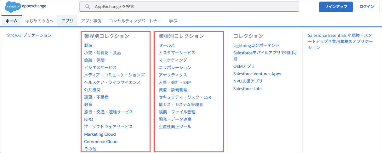This screenshot has height=153, width=382.
Task: Click the search magnifier icon
Action: pyautogui.click(x=88, y=7)
